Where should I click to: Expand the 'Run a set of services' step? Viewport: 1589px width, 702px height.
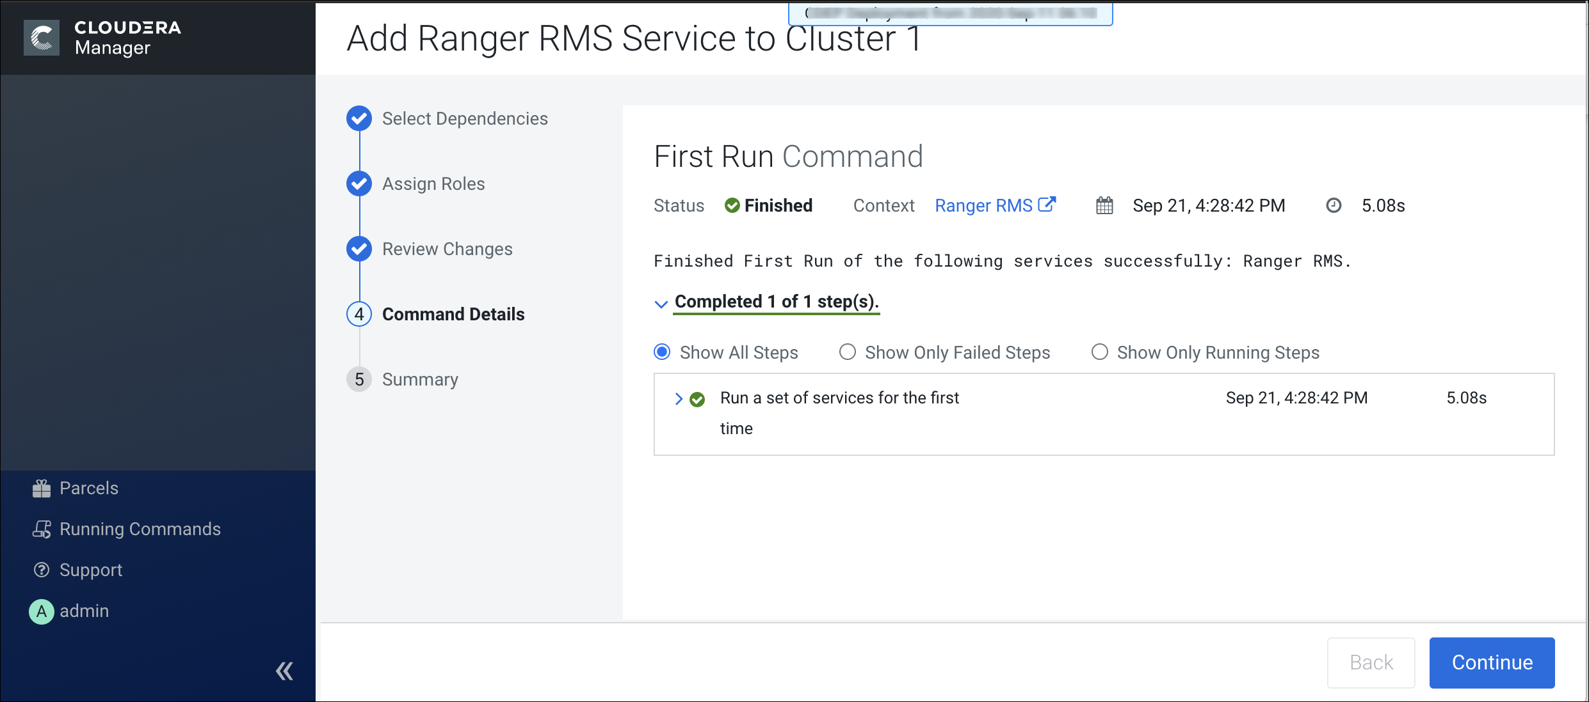pyautogui.click(x=679, y=399)
